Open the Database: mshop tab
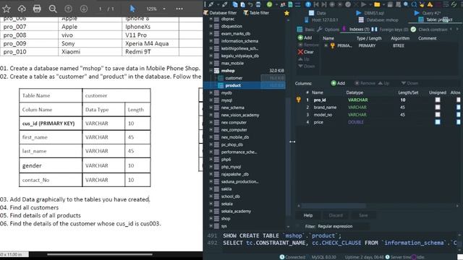This screenshot has width=463, height=260. (x=378, y=20)
